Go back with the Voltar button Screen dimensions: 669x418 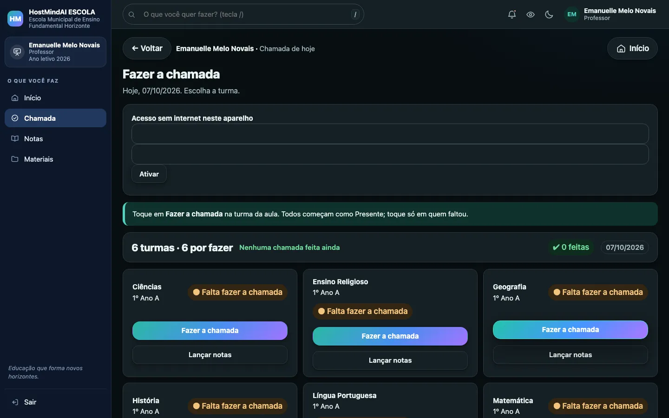147,48
